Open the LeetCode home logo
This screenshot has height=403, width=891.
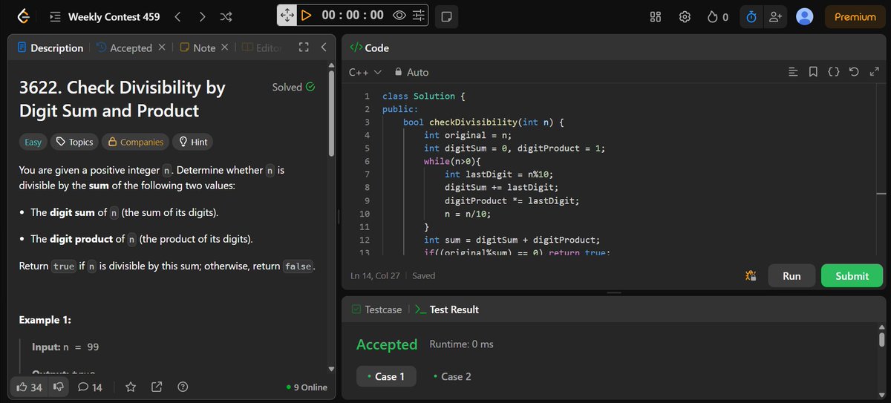tap(23, 16)
